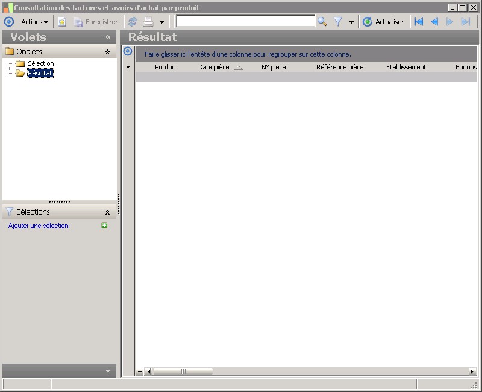The height and width of the screenshot is (392, 482).
Task: Select the Résultat tree item
Action: coord(40,73)
